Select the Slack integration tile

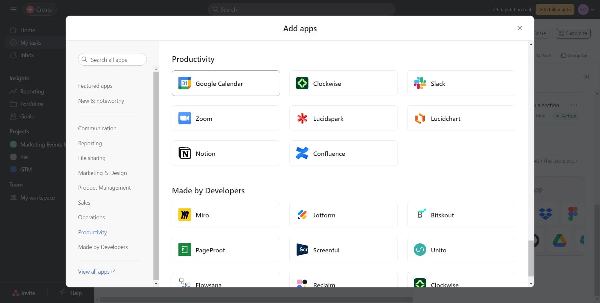[461, 83]
